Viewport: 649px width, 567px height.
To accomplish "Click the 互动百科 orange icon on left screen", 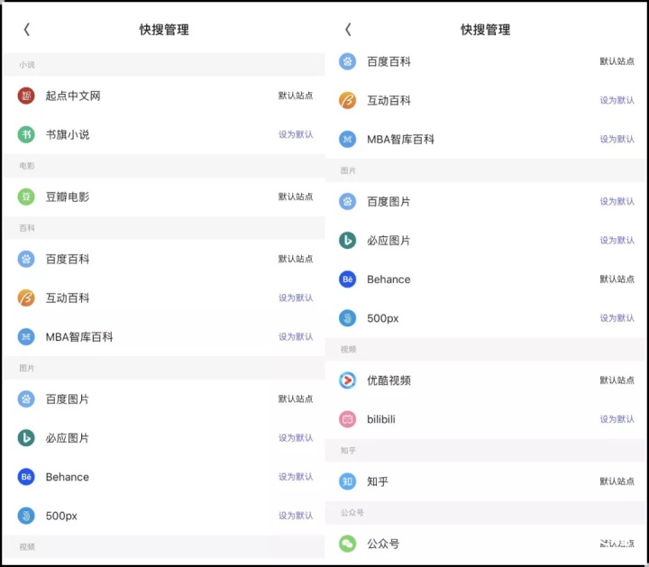I will click(26, 298).
